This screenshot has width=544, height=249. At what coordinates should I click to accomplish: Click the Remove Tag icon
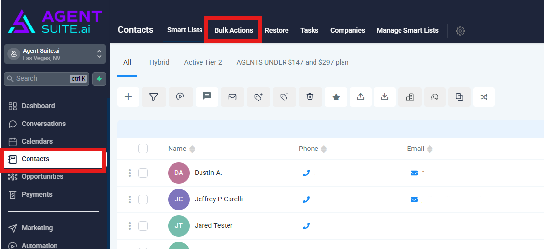point(285,97)
